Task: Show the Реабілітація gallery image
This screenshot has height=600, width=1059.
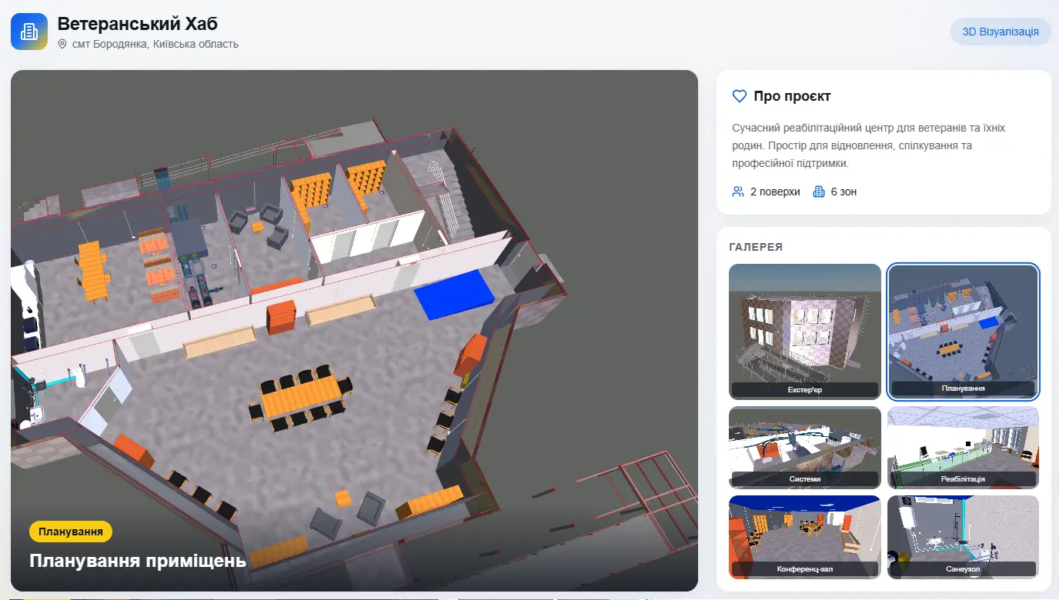Action: tap(963, 448)
